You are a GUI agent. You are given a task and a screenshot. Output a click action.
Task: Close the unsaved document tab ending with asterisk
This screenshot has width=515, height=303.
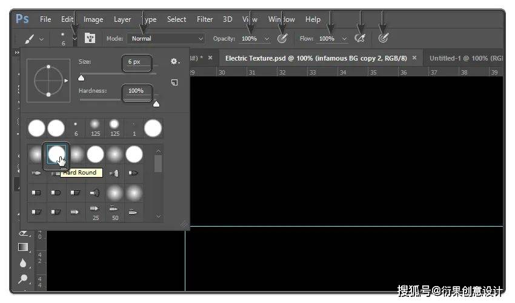210,58
